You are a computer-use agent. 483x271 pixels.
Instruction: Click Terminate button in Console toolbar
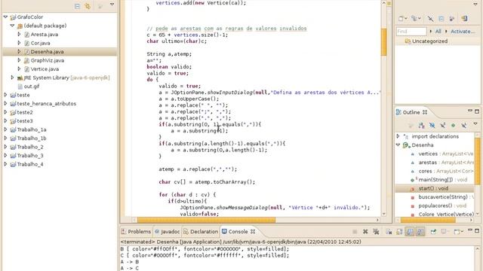(355, 232)
